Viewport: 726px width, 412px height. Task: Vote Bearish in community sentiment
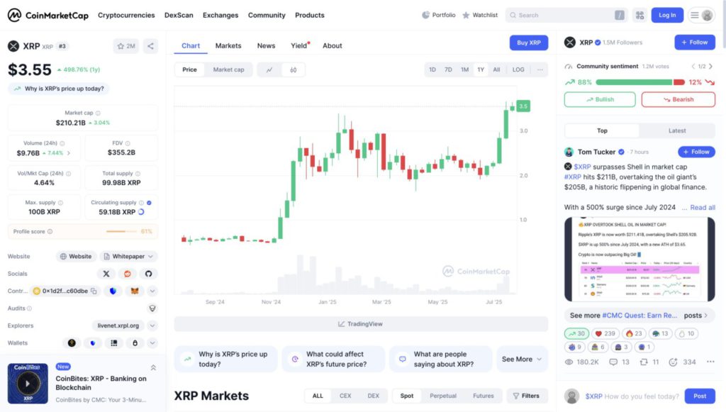point(678,99)
